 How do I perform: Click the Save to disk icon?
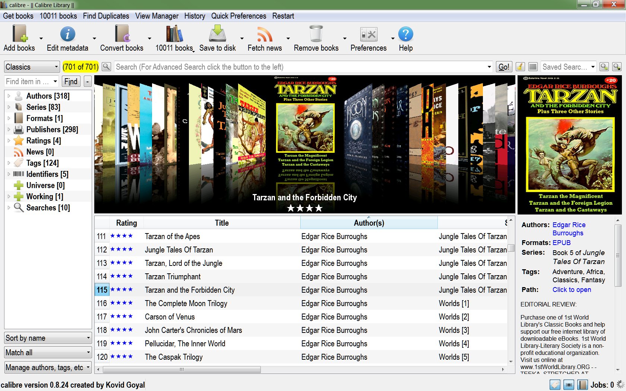tap(217, 34)
